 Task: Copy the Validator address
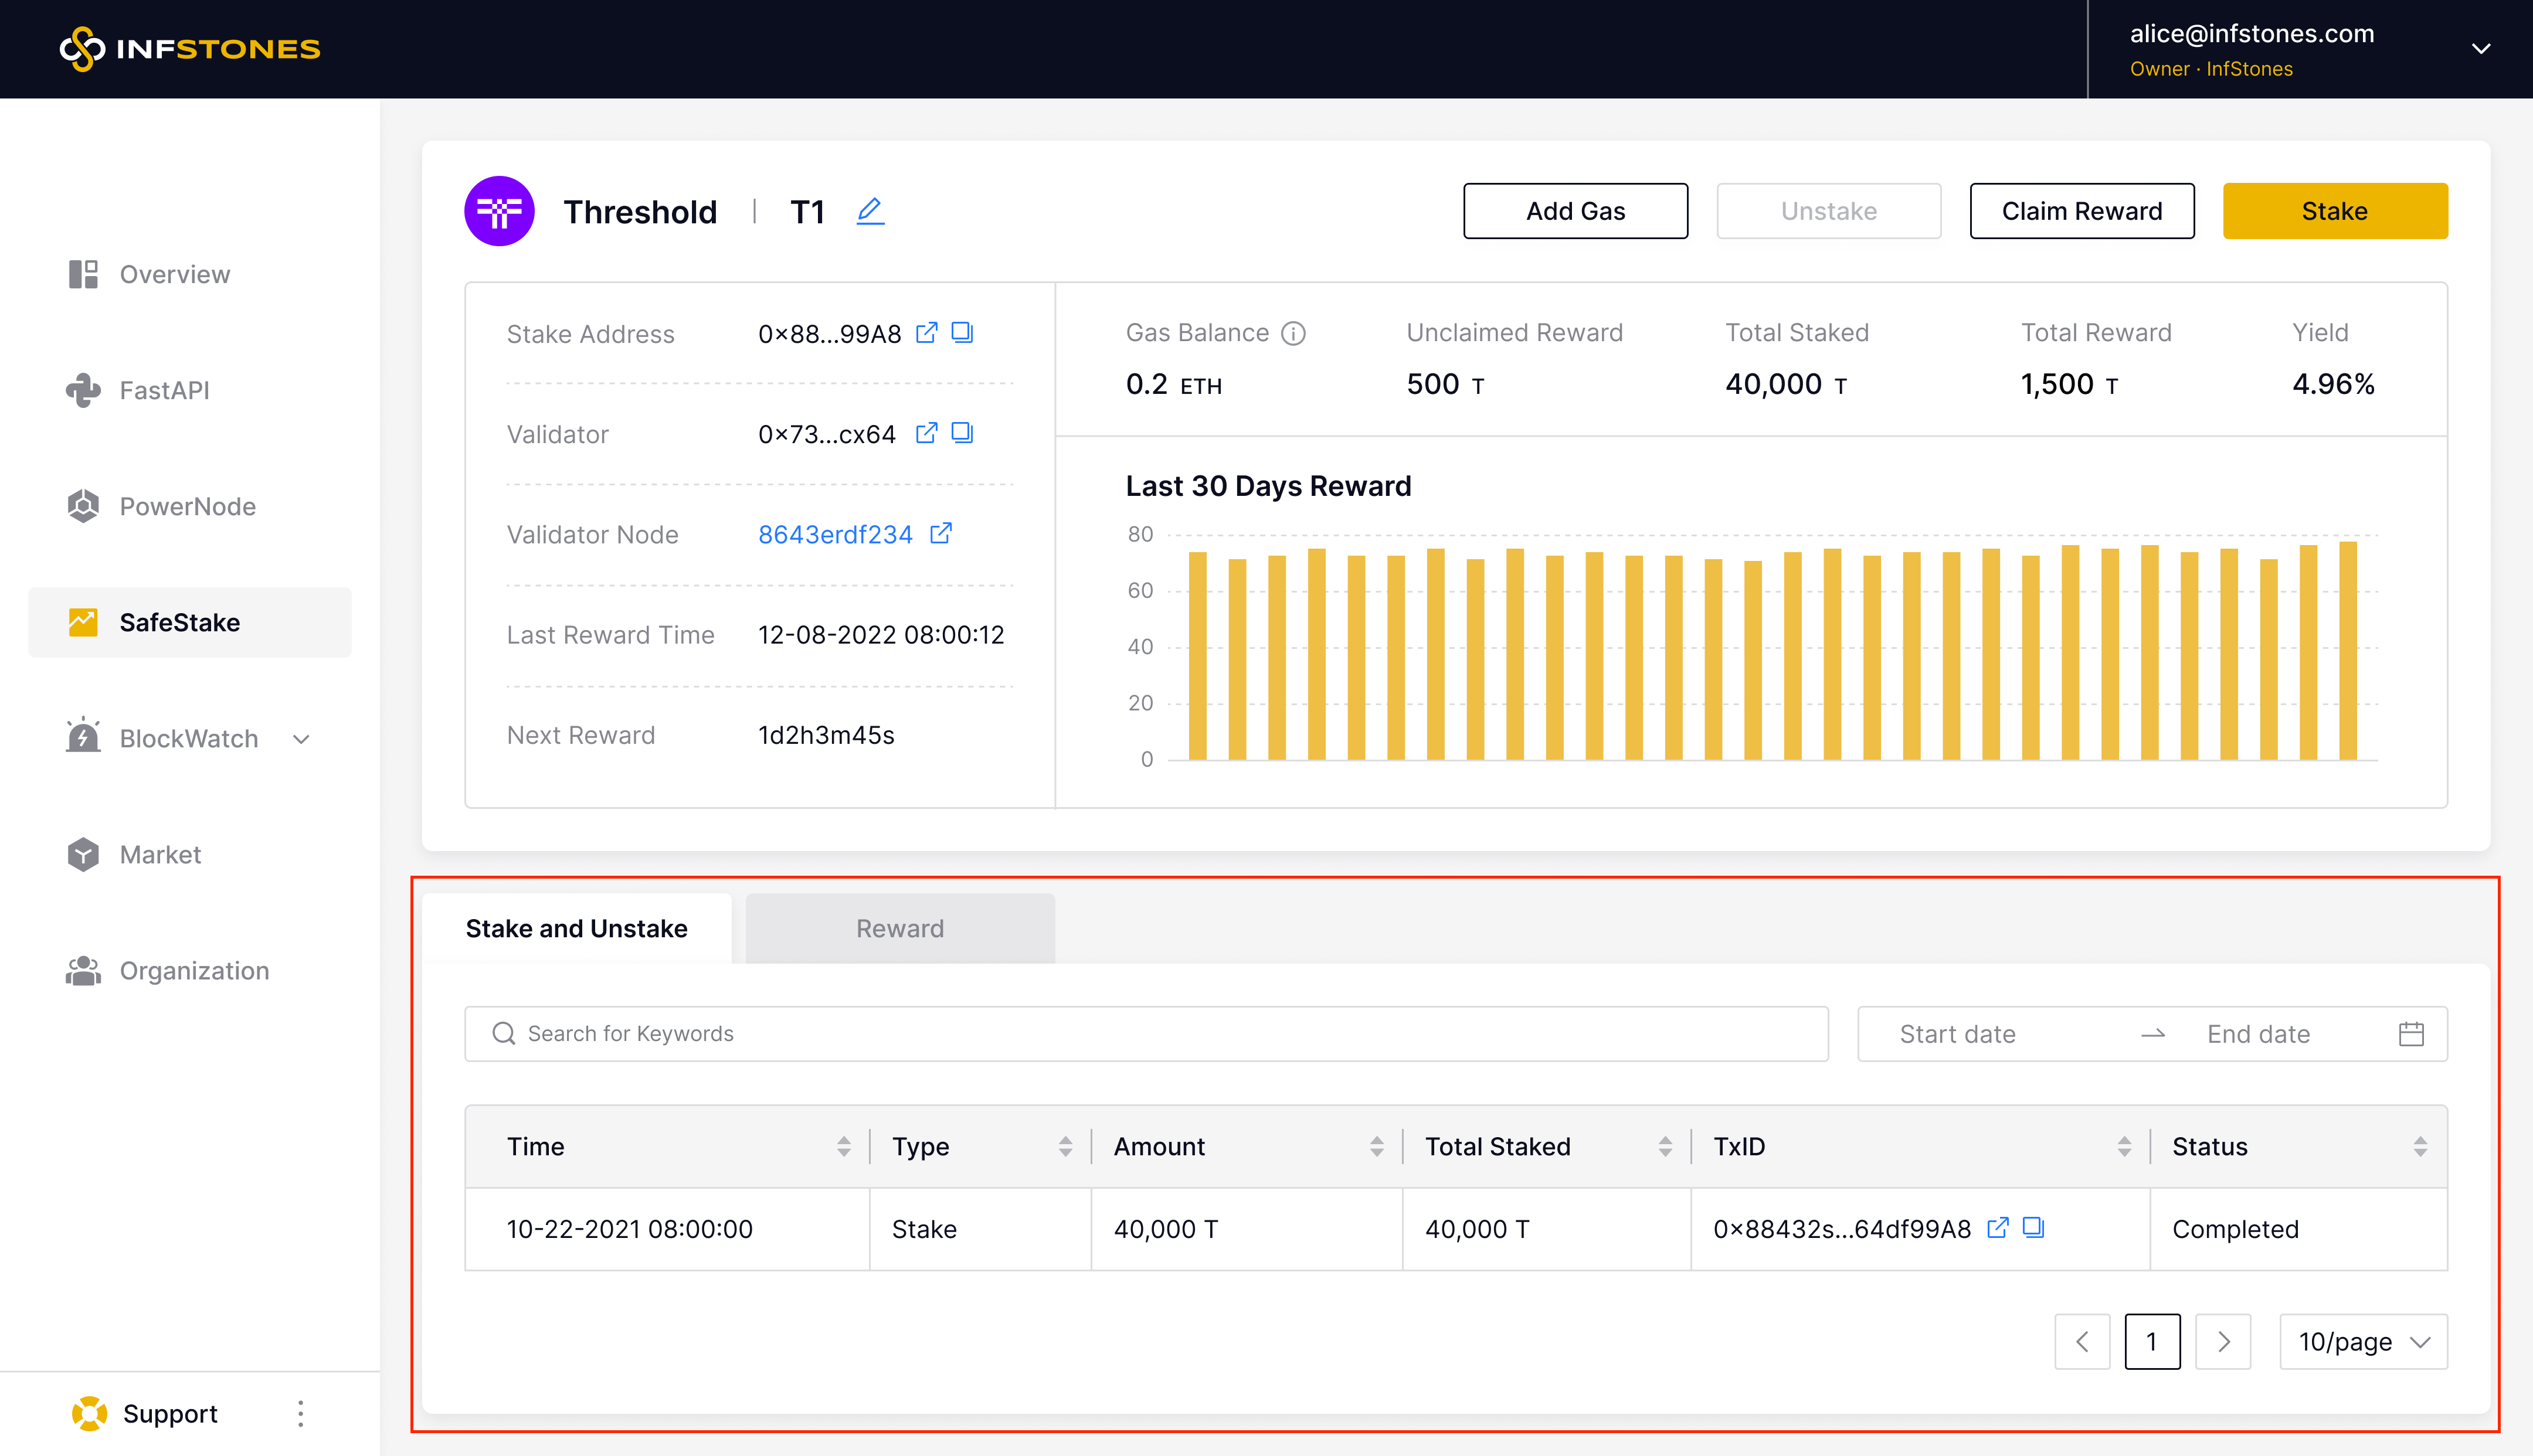(962, 433)
